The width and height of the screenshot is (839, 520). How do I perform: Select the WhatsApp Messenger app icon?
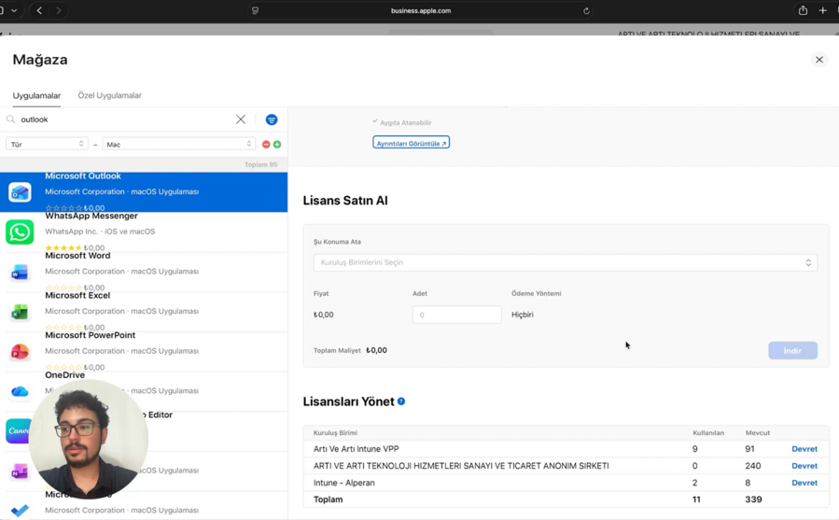pyautogui.click(x=20, y=232)
